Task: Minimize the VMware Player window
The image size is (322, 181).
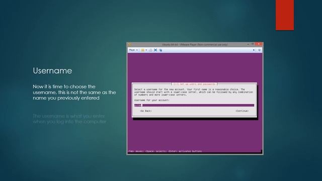Action: click(248, 44)
